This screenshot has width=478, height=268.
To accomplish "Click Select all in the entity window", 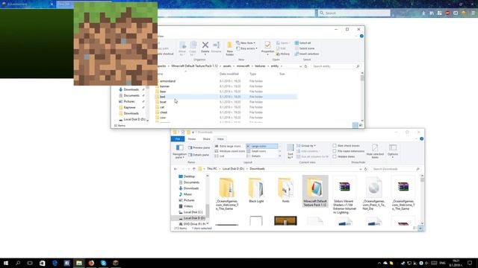I will [302, 43].
